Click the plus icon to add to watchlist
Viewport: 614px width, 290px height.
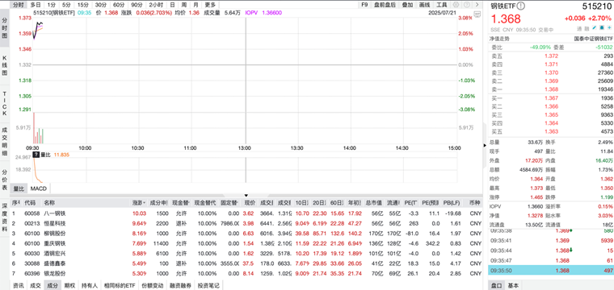tap(610, 28)
